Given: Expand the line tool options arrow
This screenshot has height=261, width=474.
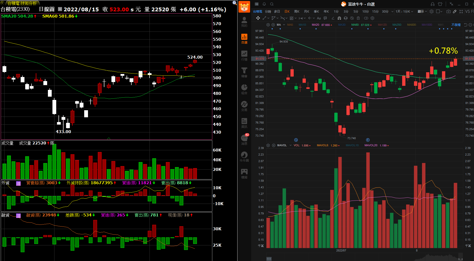Looking at the screenshot, I should [x=269, y=18].
